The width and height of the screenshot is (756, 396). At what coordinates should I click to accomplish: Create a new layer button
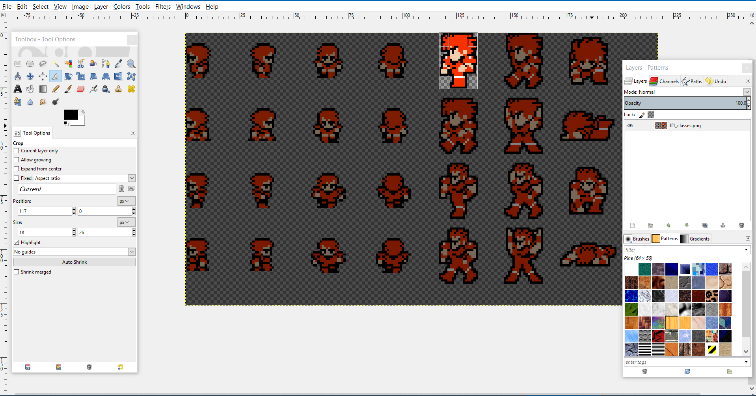[633, 226]
